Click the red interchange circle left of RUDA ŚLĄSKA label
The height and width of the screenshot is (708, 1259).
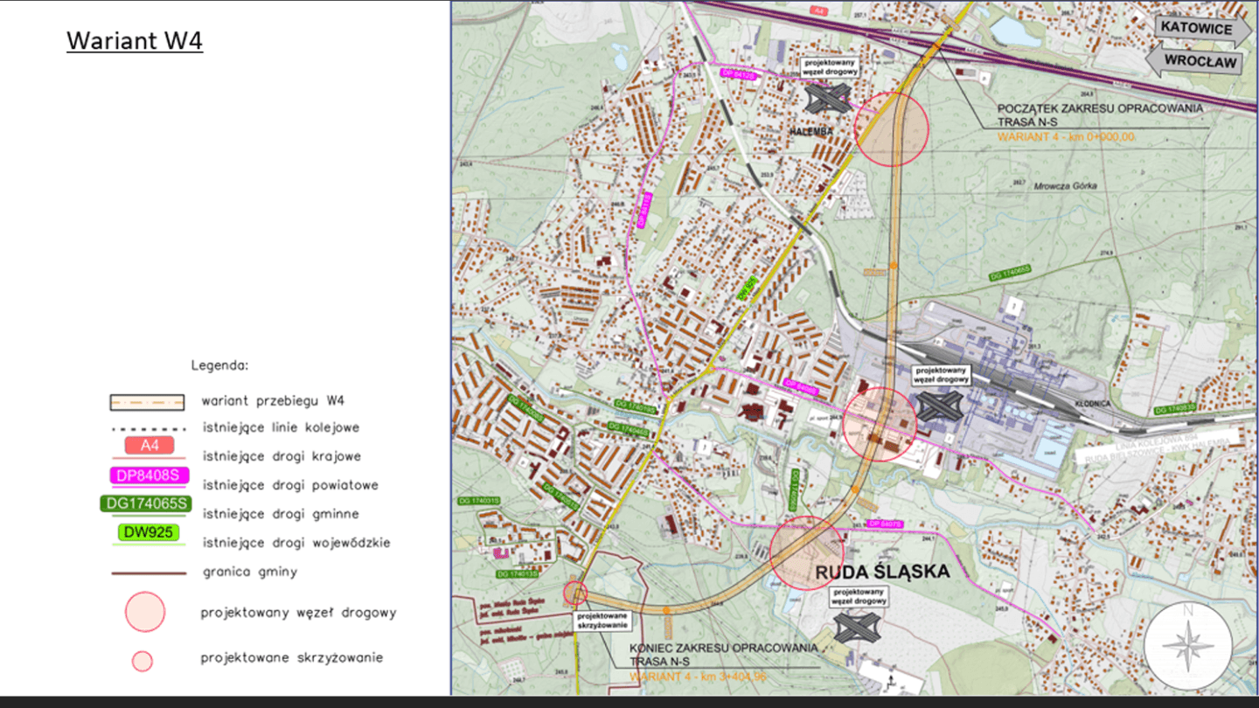[807, 553]
